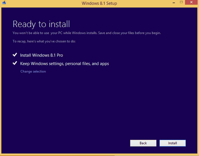Minimize the Windows 8.1 Setup window

174,3
